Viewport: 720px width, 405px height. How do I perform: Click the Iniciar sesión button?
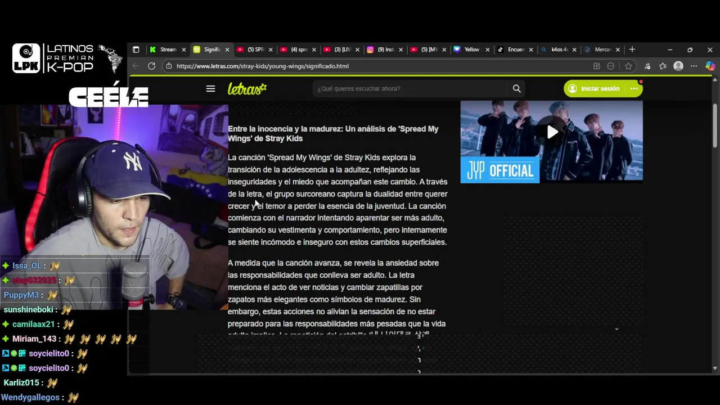click(x=595, y=88)
